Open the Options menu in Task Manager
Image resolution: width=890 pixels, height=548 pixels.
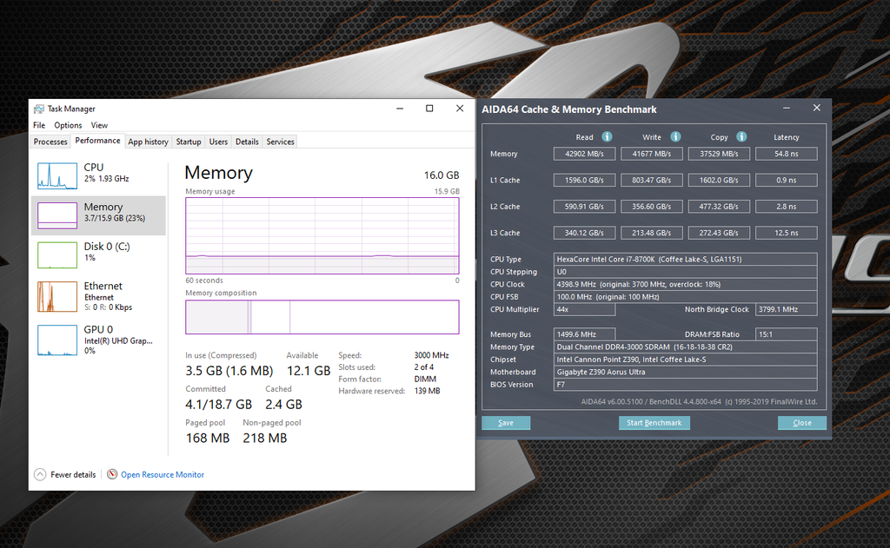click(x=68, y=125)
